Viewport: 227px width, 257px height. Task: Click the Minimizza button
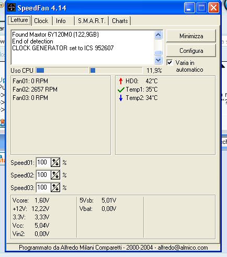click(191, 36)
